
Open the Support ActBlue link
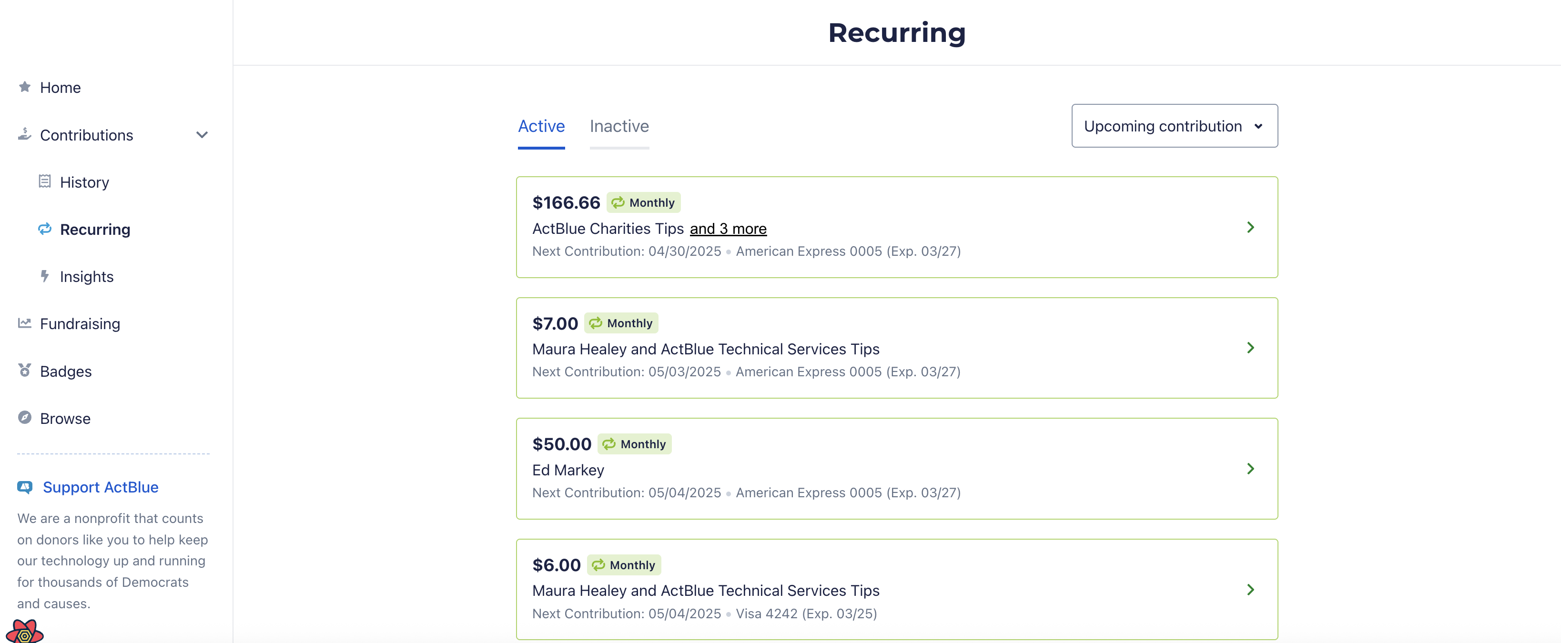click(x=100, y=487)
